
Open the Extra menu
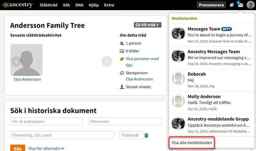[x=109, y=5]
